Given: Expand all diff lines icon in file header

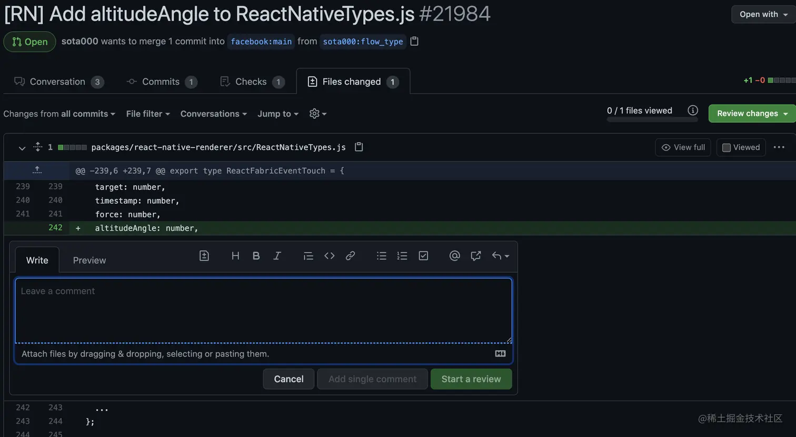Looking at the screenshot, I should tap(37, 147).
